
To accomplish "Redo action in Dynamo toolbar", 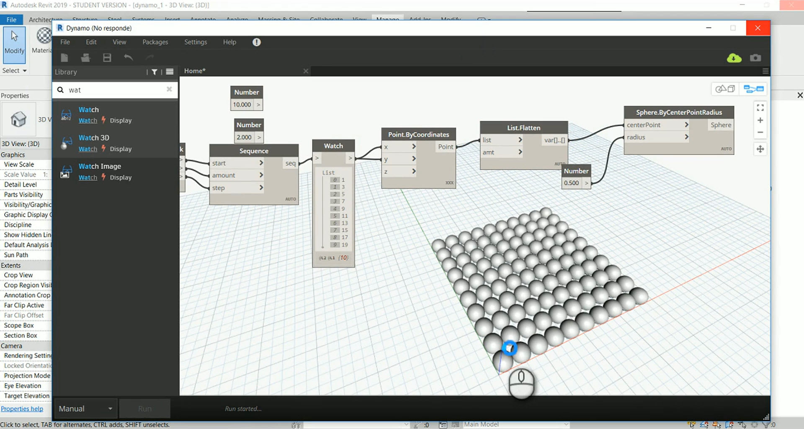I will (x=150, y=58).
